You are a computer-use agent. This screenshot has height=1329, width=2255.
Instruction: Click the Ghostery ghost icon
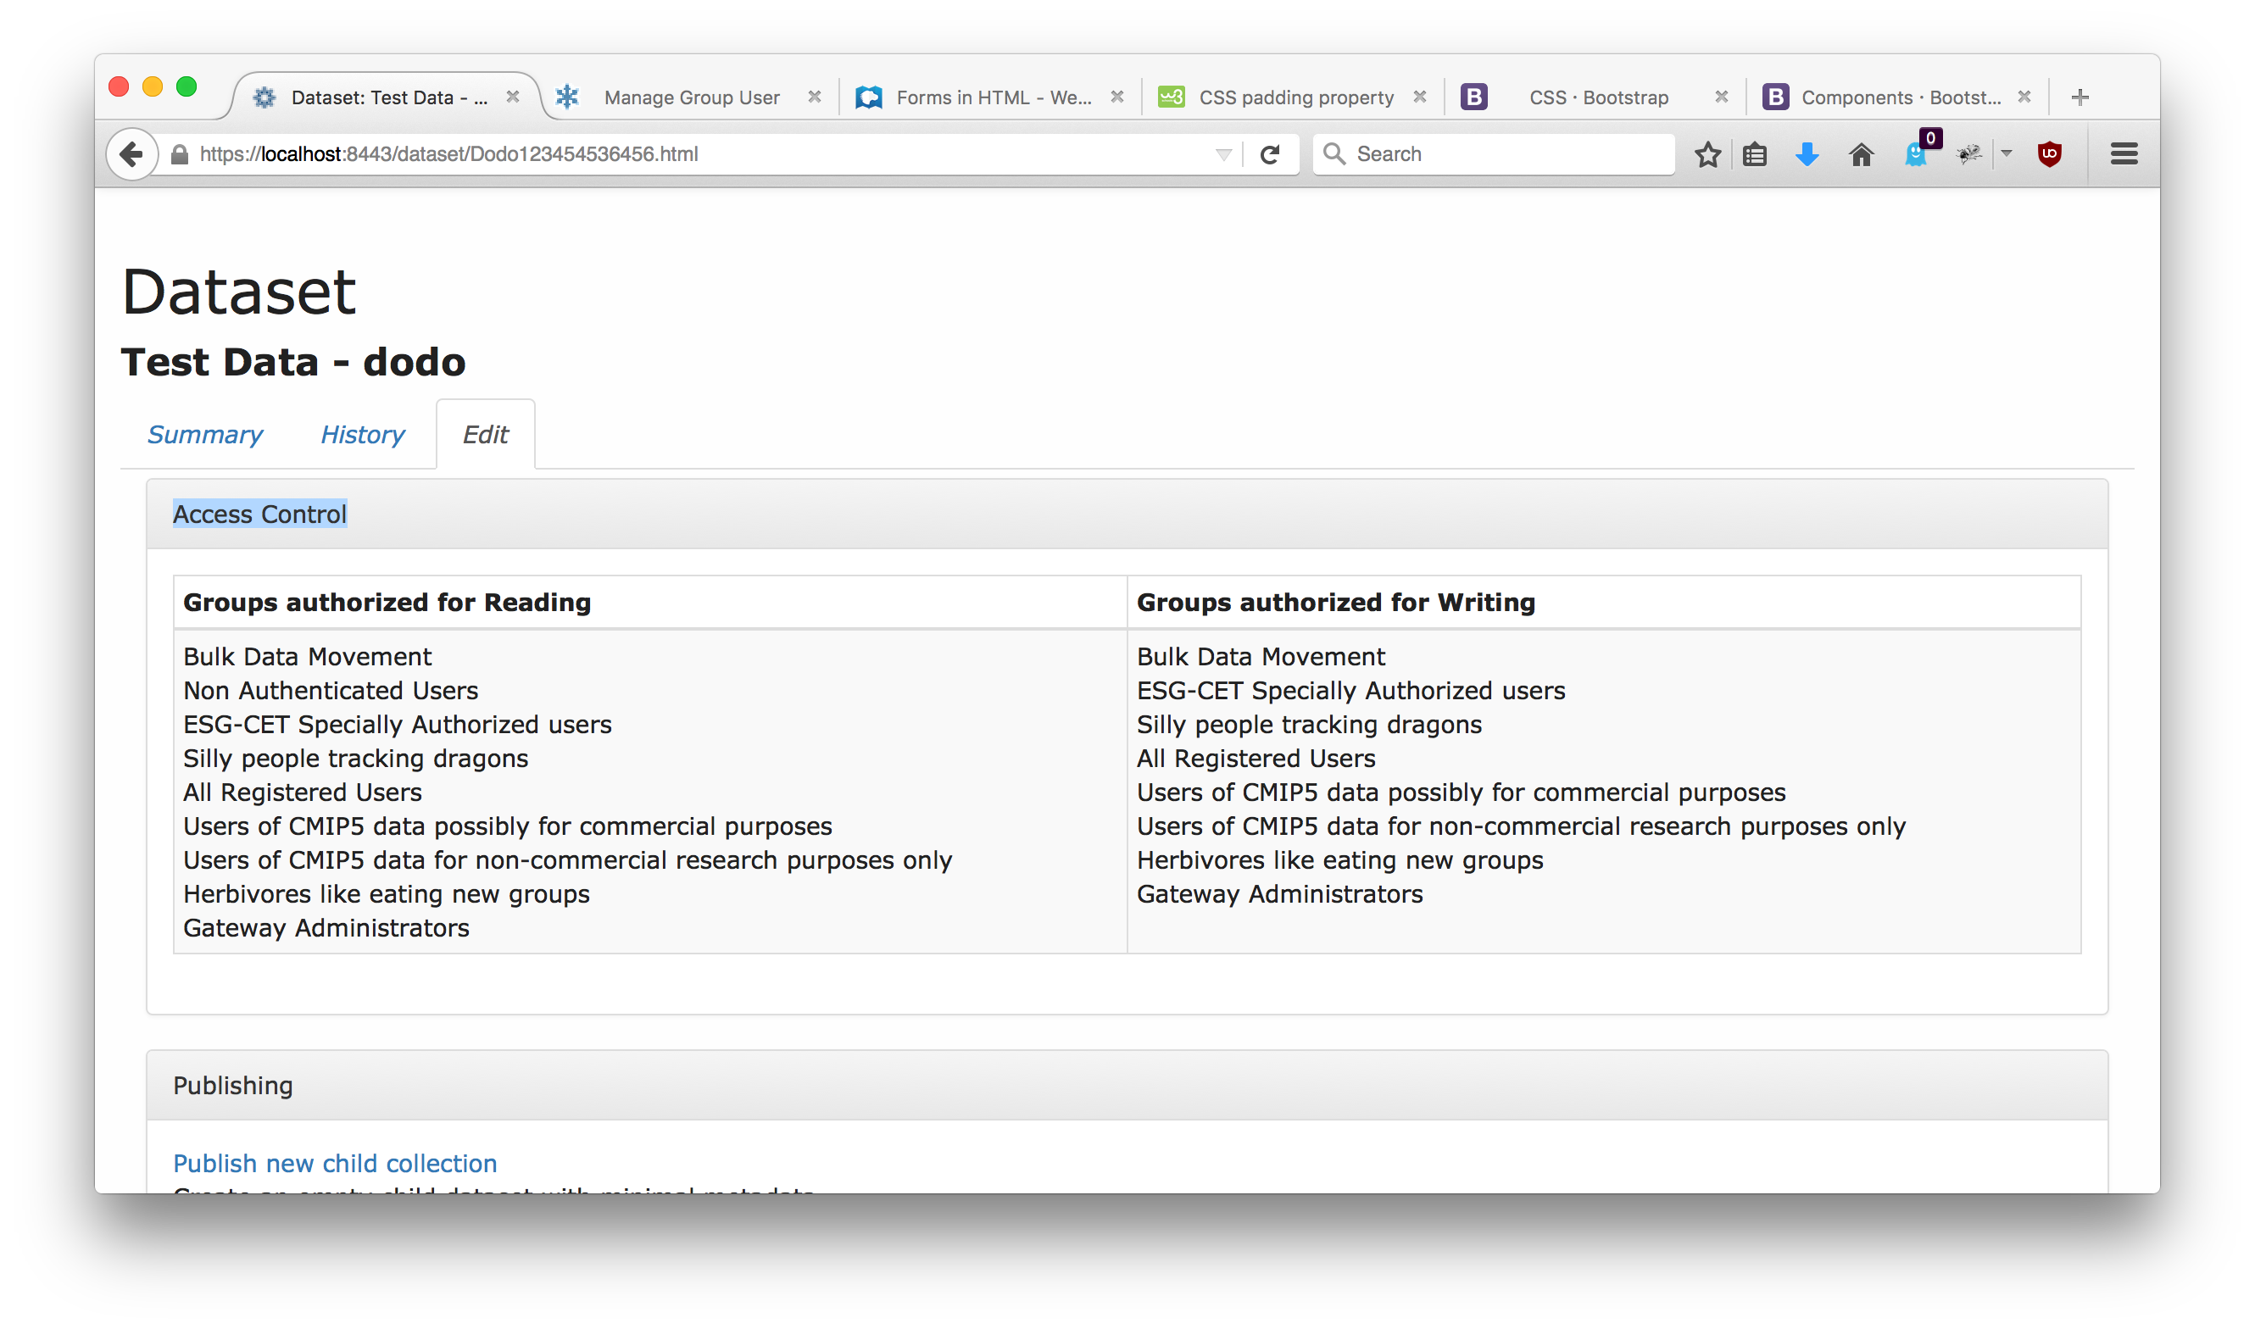pos(1915,154)
